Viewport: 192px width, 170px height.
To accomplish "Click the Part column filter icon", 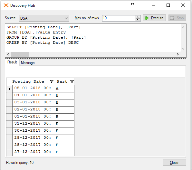I will coord(72,81).
